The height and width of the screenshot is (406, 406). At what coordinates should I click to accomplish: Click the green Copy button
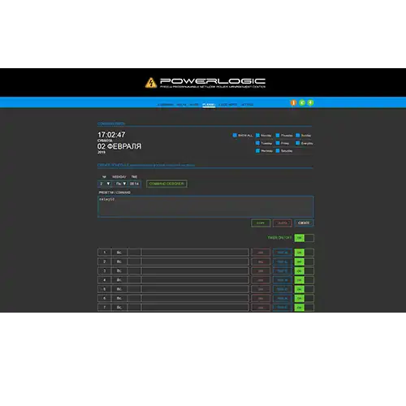click(261, 223)
